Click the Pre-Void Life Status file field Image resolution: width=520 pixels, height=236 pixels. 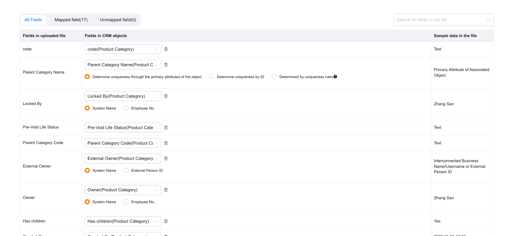(41, 127)
